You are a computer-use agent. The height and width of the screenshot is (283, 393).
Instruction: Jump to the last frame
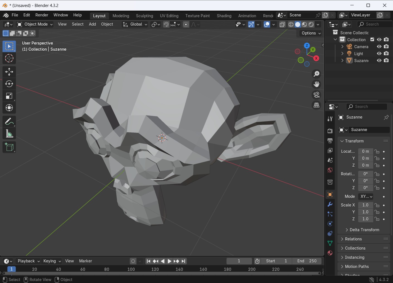click(183, 261)
